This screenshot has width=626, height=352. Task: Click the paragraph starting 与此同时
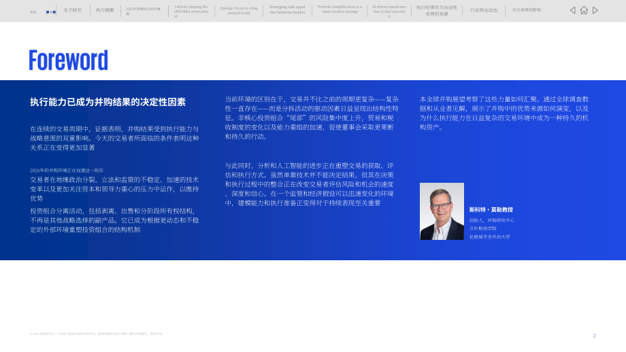coord(310,184)
